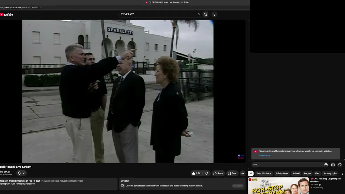Click the dollar bill Super Chat icon
Viewport: 345px width, 194px height.
click(x=333, y=165)
